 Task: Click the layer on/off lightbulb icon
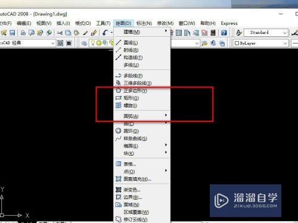pos(93,43)
